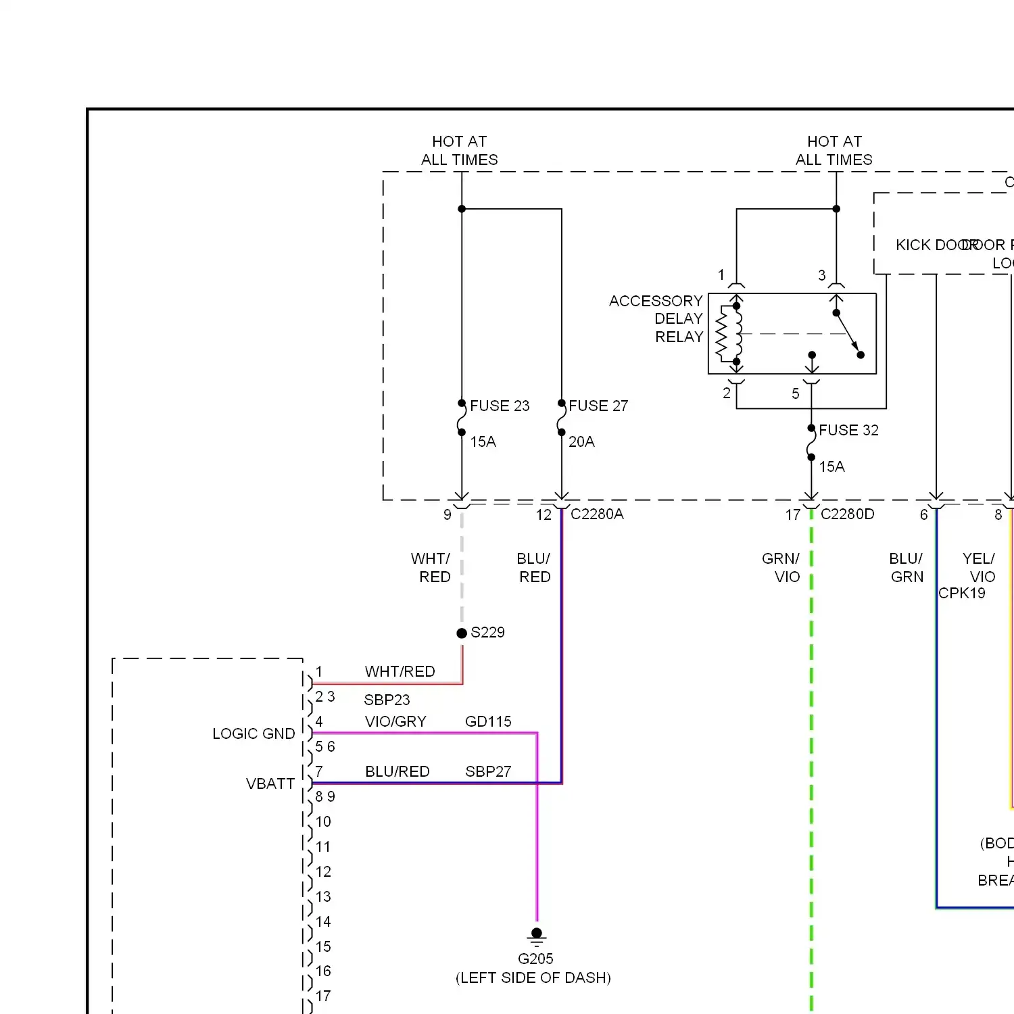Screen dimensions: 1014x1014
Task: Click the GD115 circuit label
Action: tap(488, 721)
